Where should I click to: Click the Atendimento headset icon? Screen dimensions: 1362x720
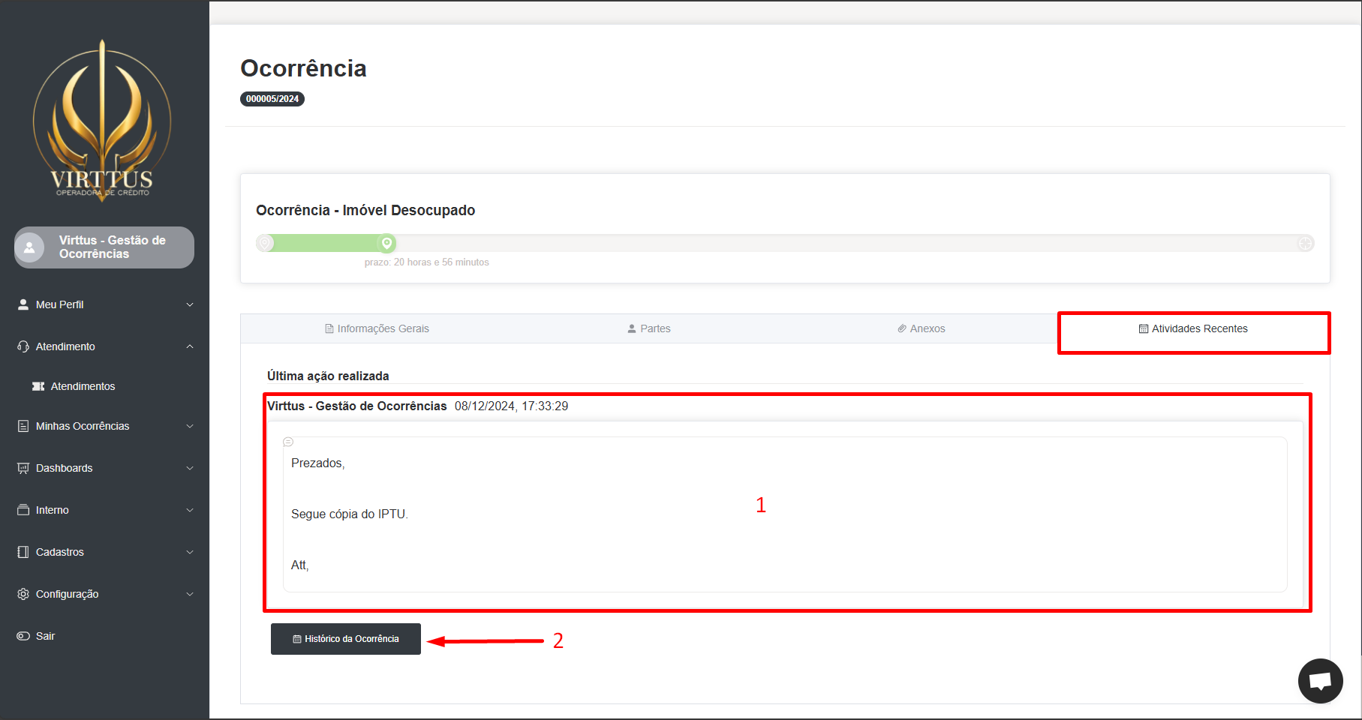point(23,346)
